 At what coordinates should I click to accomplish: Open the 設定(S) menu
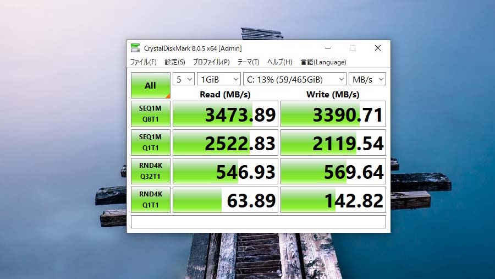pyautogui.click(x=175, y=62)
